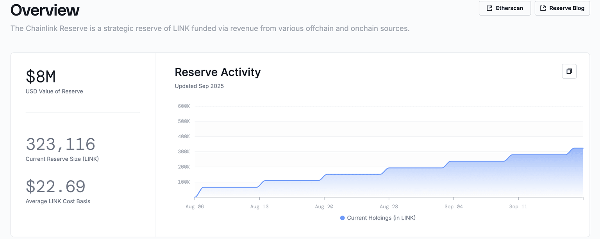Image resolution: width=600 pixels, height=239 pixels.
Task: Click the 300K y-axis label
Action: click(184, 152)
